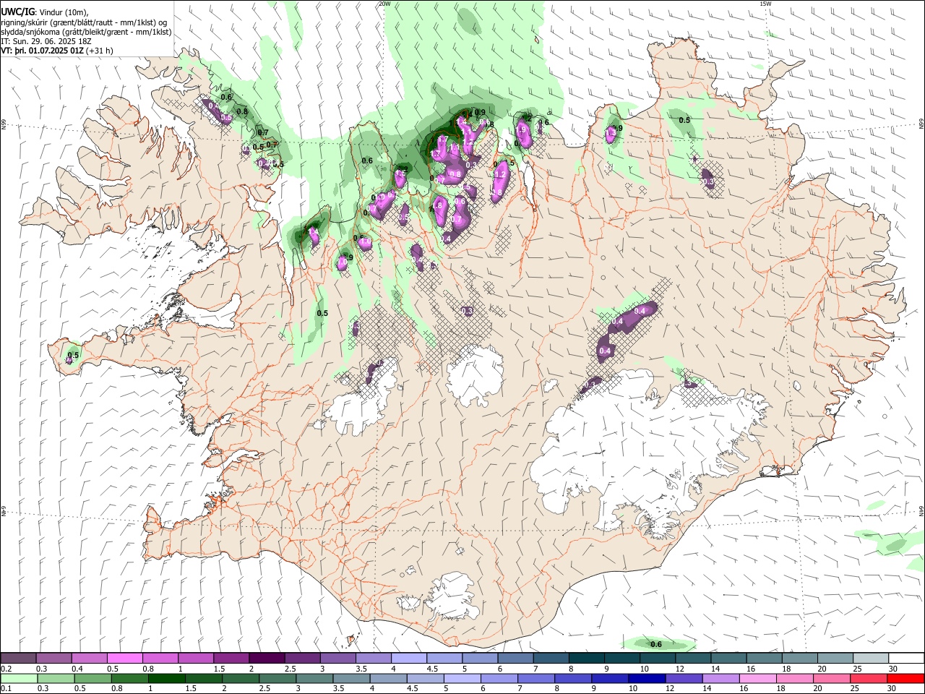Screen dimensions: 925x694
Task: Select bottom-row legend swatch between 6 and 7
Action: click(x=500, y=678)
